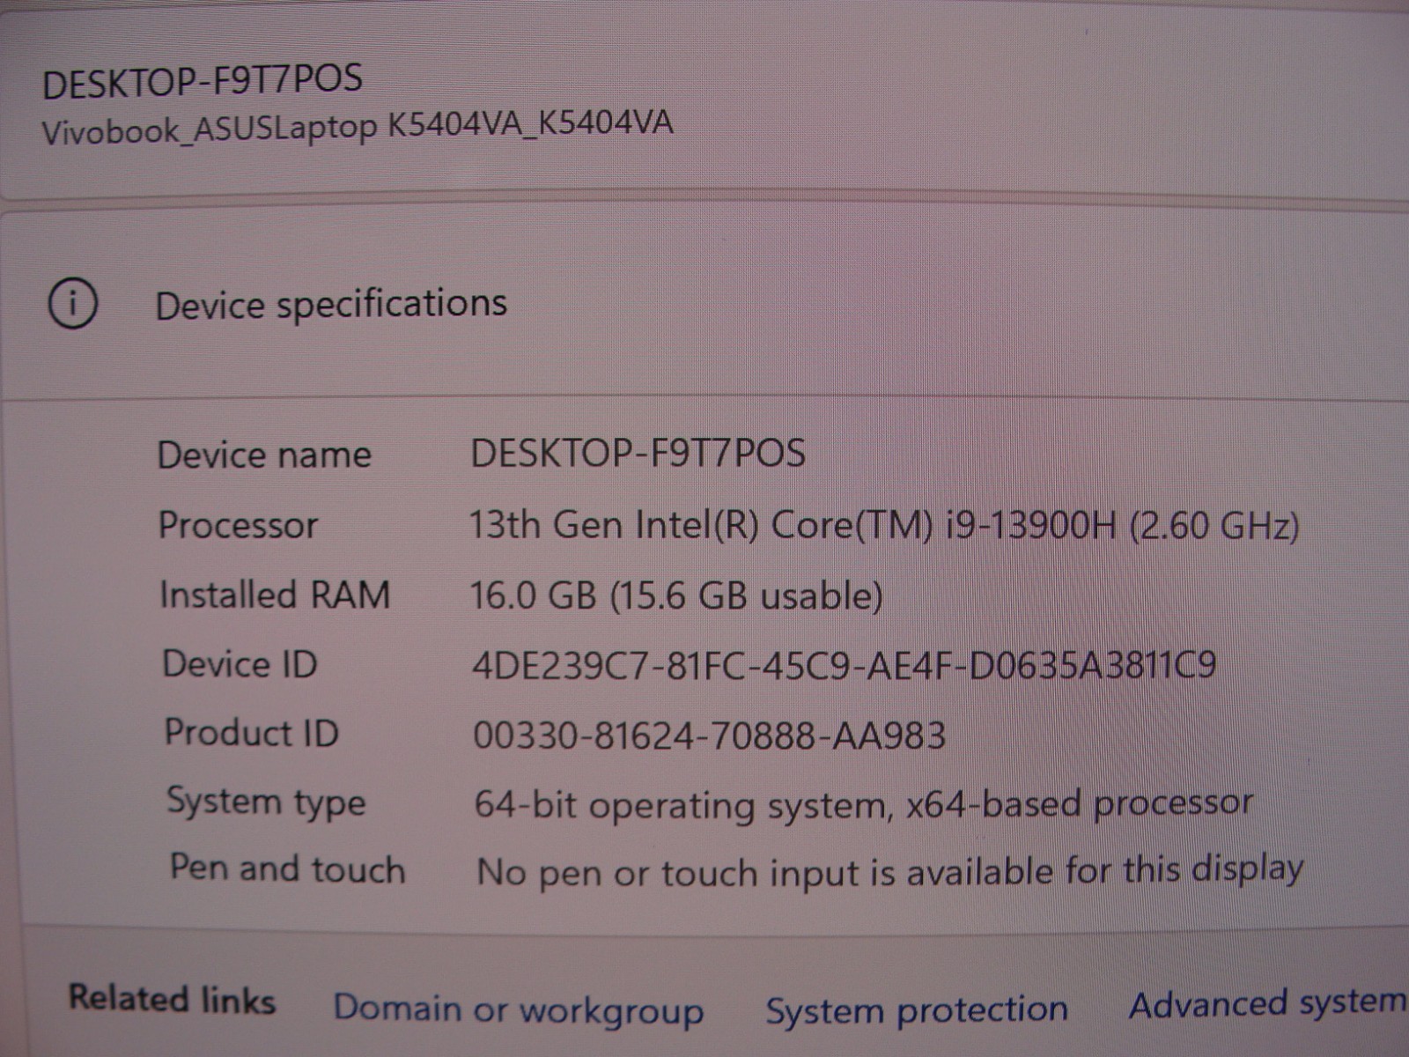Select the 16.0 GB RAM value

(x=676, y=596)
